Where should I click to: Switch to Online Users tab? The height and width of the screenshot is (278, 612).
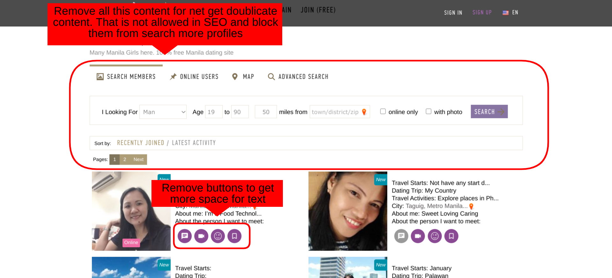194,77
